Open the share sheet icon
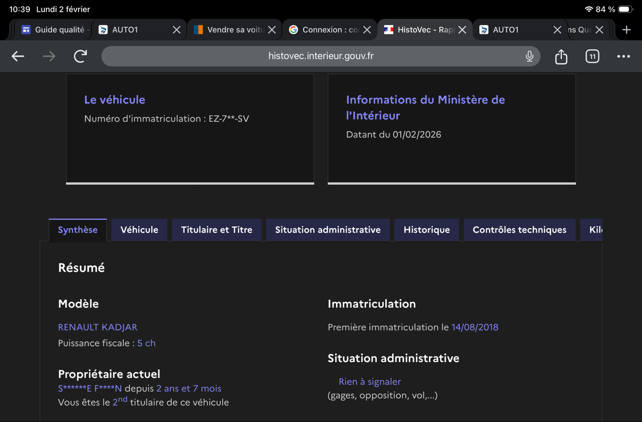Screen dimensions: 642x422 561,56
